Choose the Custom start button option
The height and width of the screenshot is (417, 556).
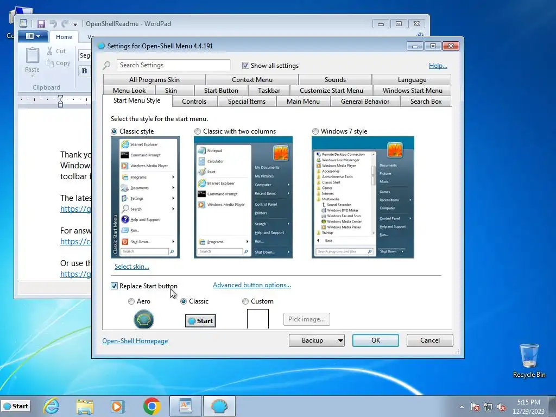click(x=245, y=301)
